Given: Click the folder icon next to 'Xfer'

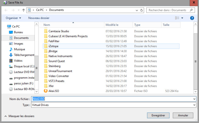Looking at the screenshot, I should [x=46, y=86].
